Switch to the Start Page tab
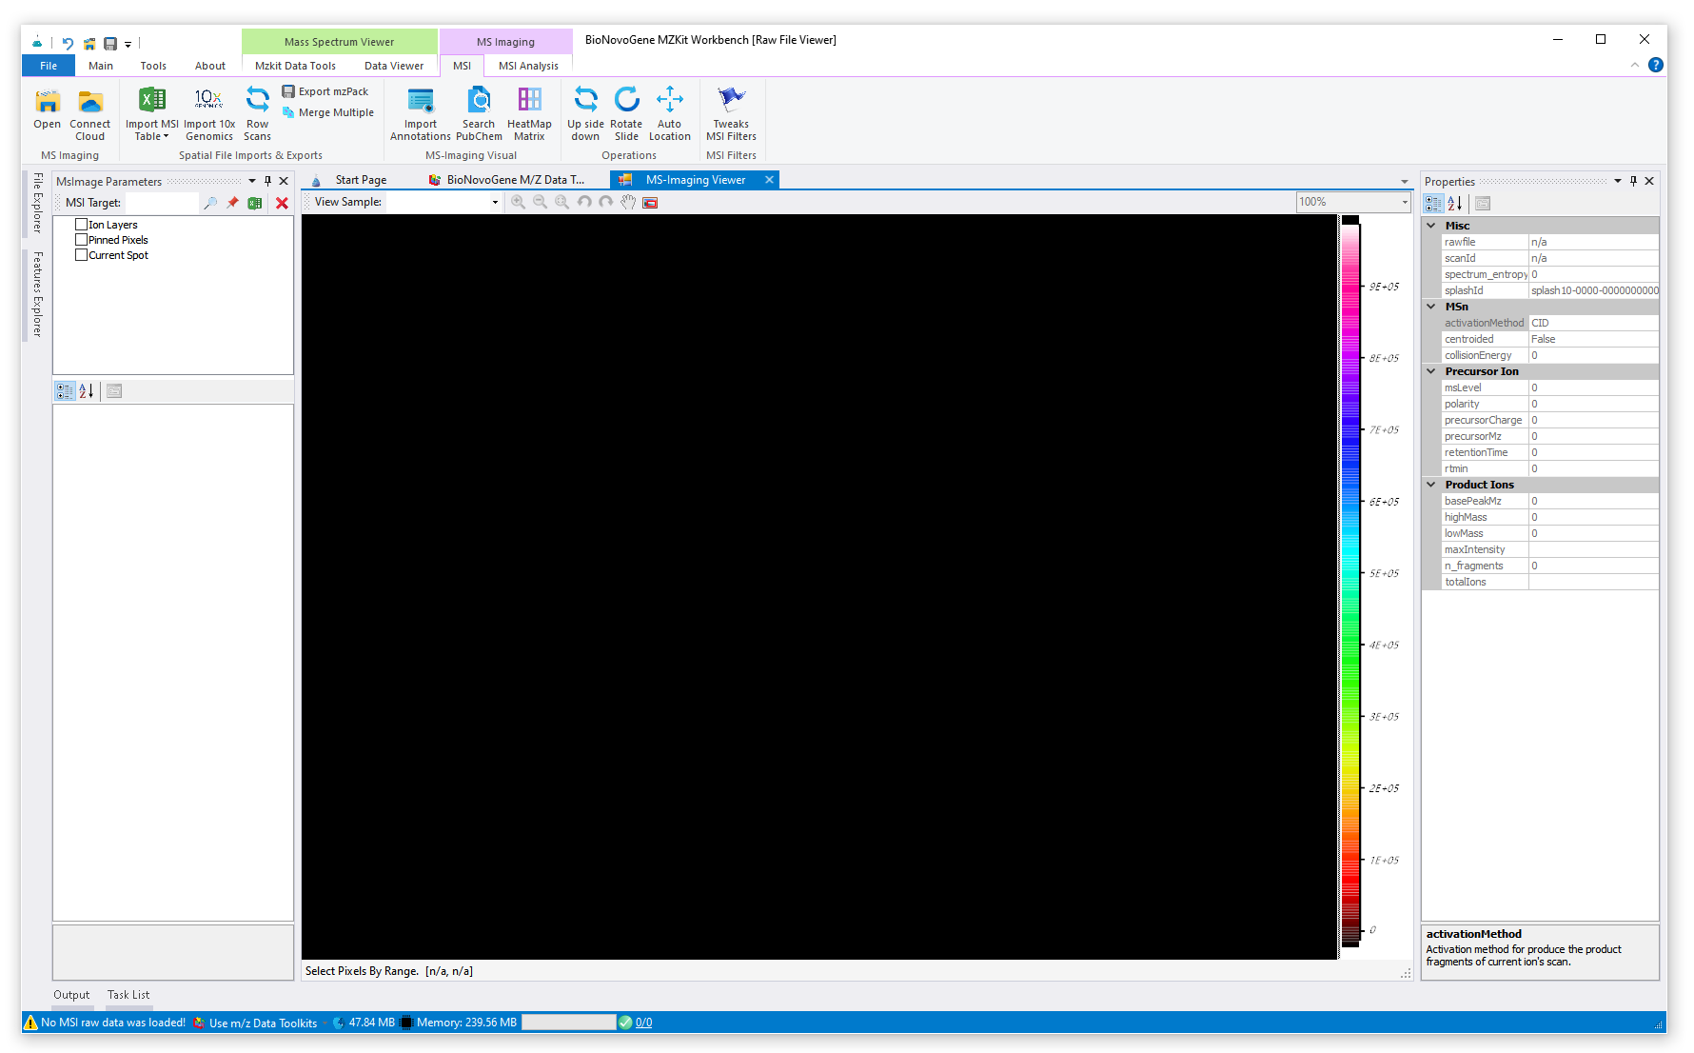This screenshot has width=1694, height=1053. [x=360, y=180]
